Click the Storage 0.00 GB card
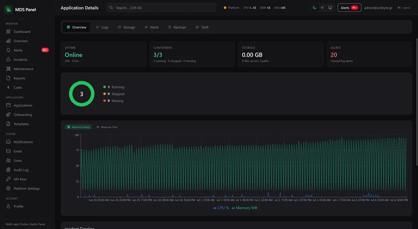Viewport: 418px width, 229px height. (x=281, y=54)
